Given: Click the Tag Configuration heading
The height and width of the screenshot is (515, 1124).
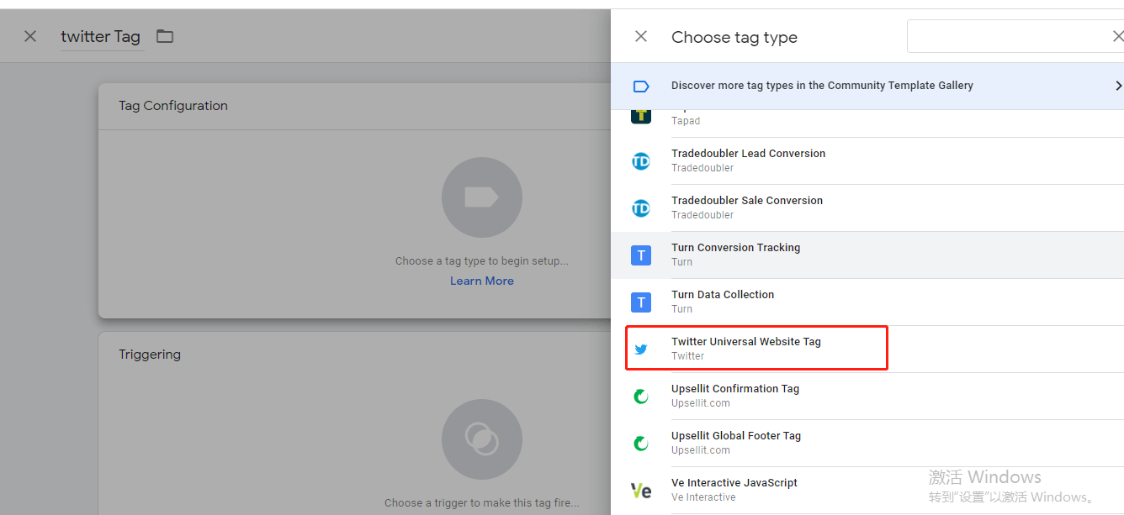Looking at the screenshot, I should coord(173,106).
